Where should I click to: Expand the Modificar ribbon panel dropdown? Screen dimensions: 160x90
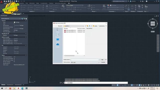(x=32, y=11)
